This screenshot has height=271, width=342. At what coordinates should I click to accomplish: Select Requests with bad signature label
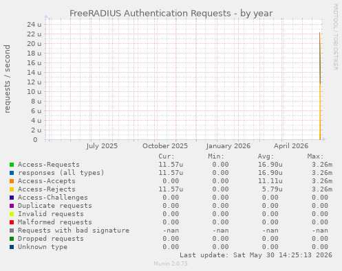74,231
